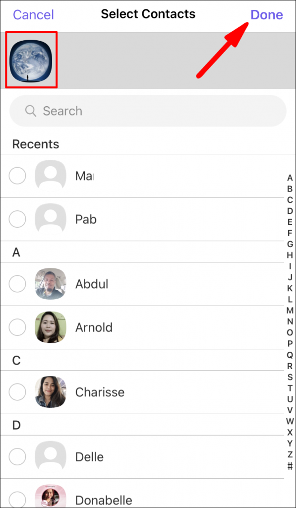Tap the search magnifier icon
The height and width of the screenshot is (508, 296).
[x=30, y=111]
